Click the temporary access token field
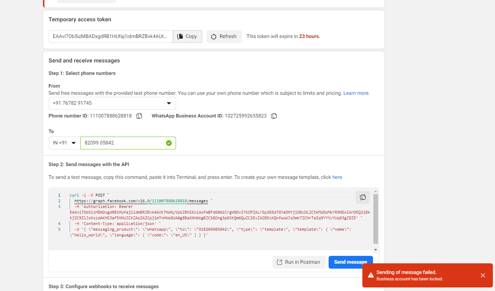 point(111,37)
